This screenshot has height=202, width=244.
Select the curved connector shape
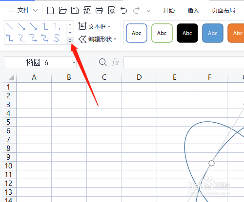21,38
